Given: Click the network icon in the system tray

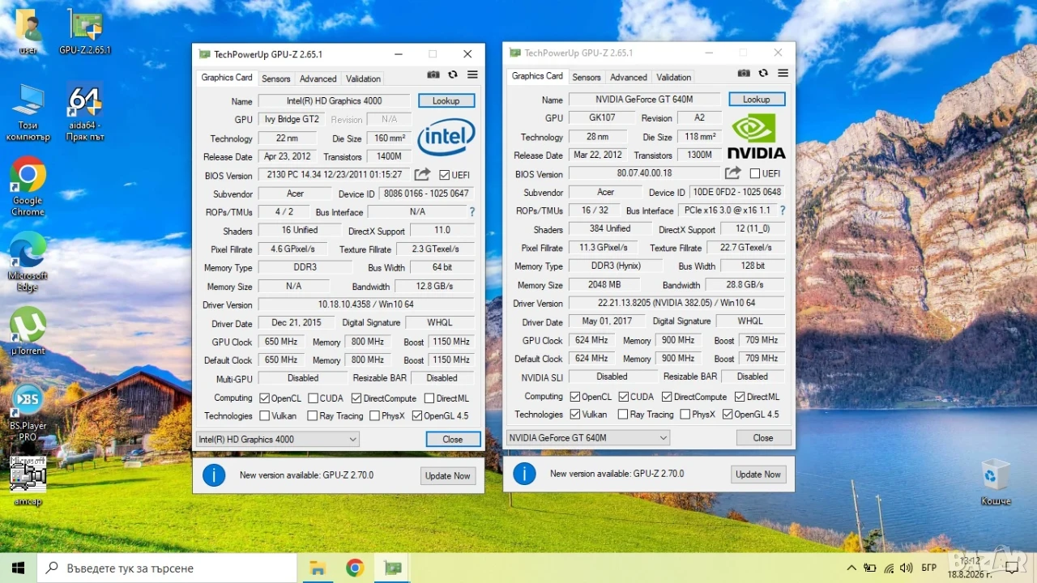Looking at the screenshot, I should click(889, 568).
